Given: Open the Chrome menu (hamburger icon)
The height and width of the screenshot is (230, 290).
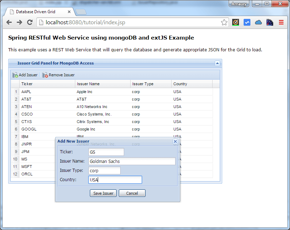Looking at the screenshot, I should [x=281, y=22].
